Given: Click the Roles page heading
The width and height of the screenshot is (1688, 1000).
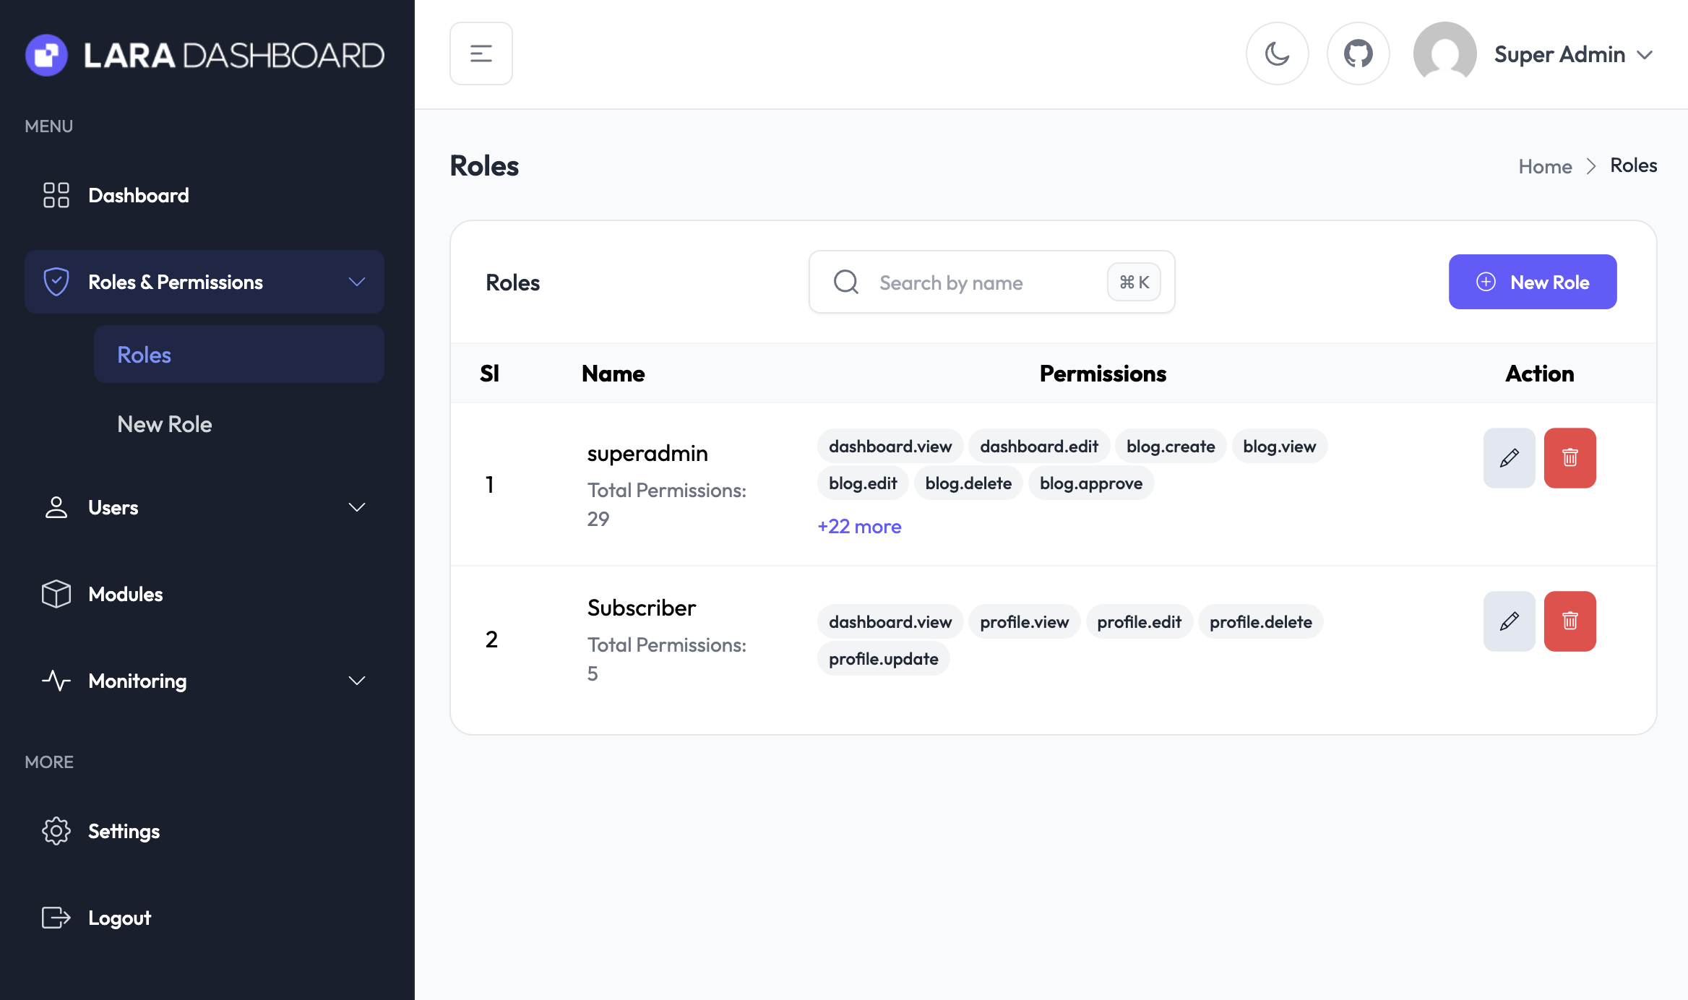Looking at the screenshot, I should tap(484, 165).
